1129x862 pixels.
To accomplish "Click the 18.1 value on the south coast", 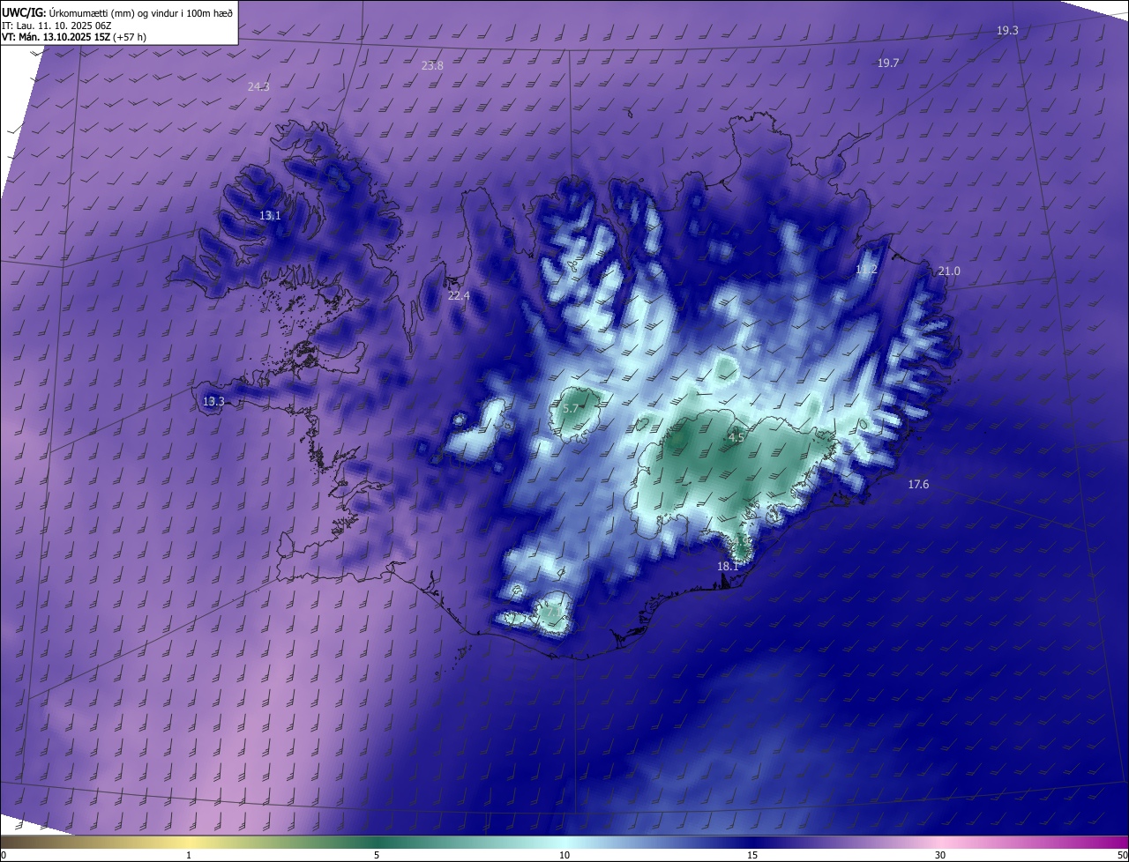I will 728,567.
